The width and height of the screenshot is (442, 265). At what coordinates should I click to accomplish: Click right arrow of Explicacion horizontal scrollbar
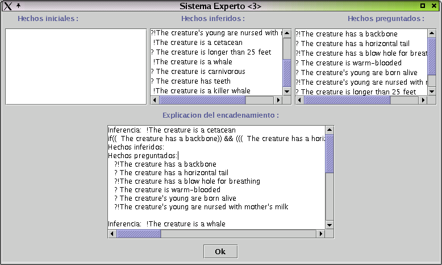(320, 234)
